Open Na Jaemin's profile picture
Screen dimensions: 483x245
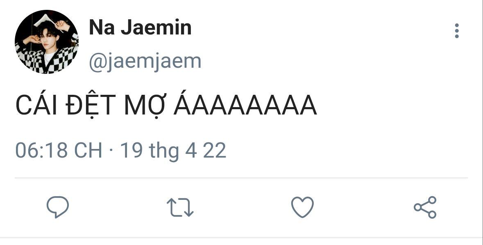point(47,42)
